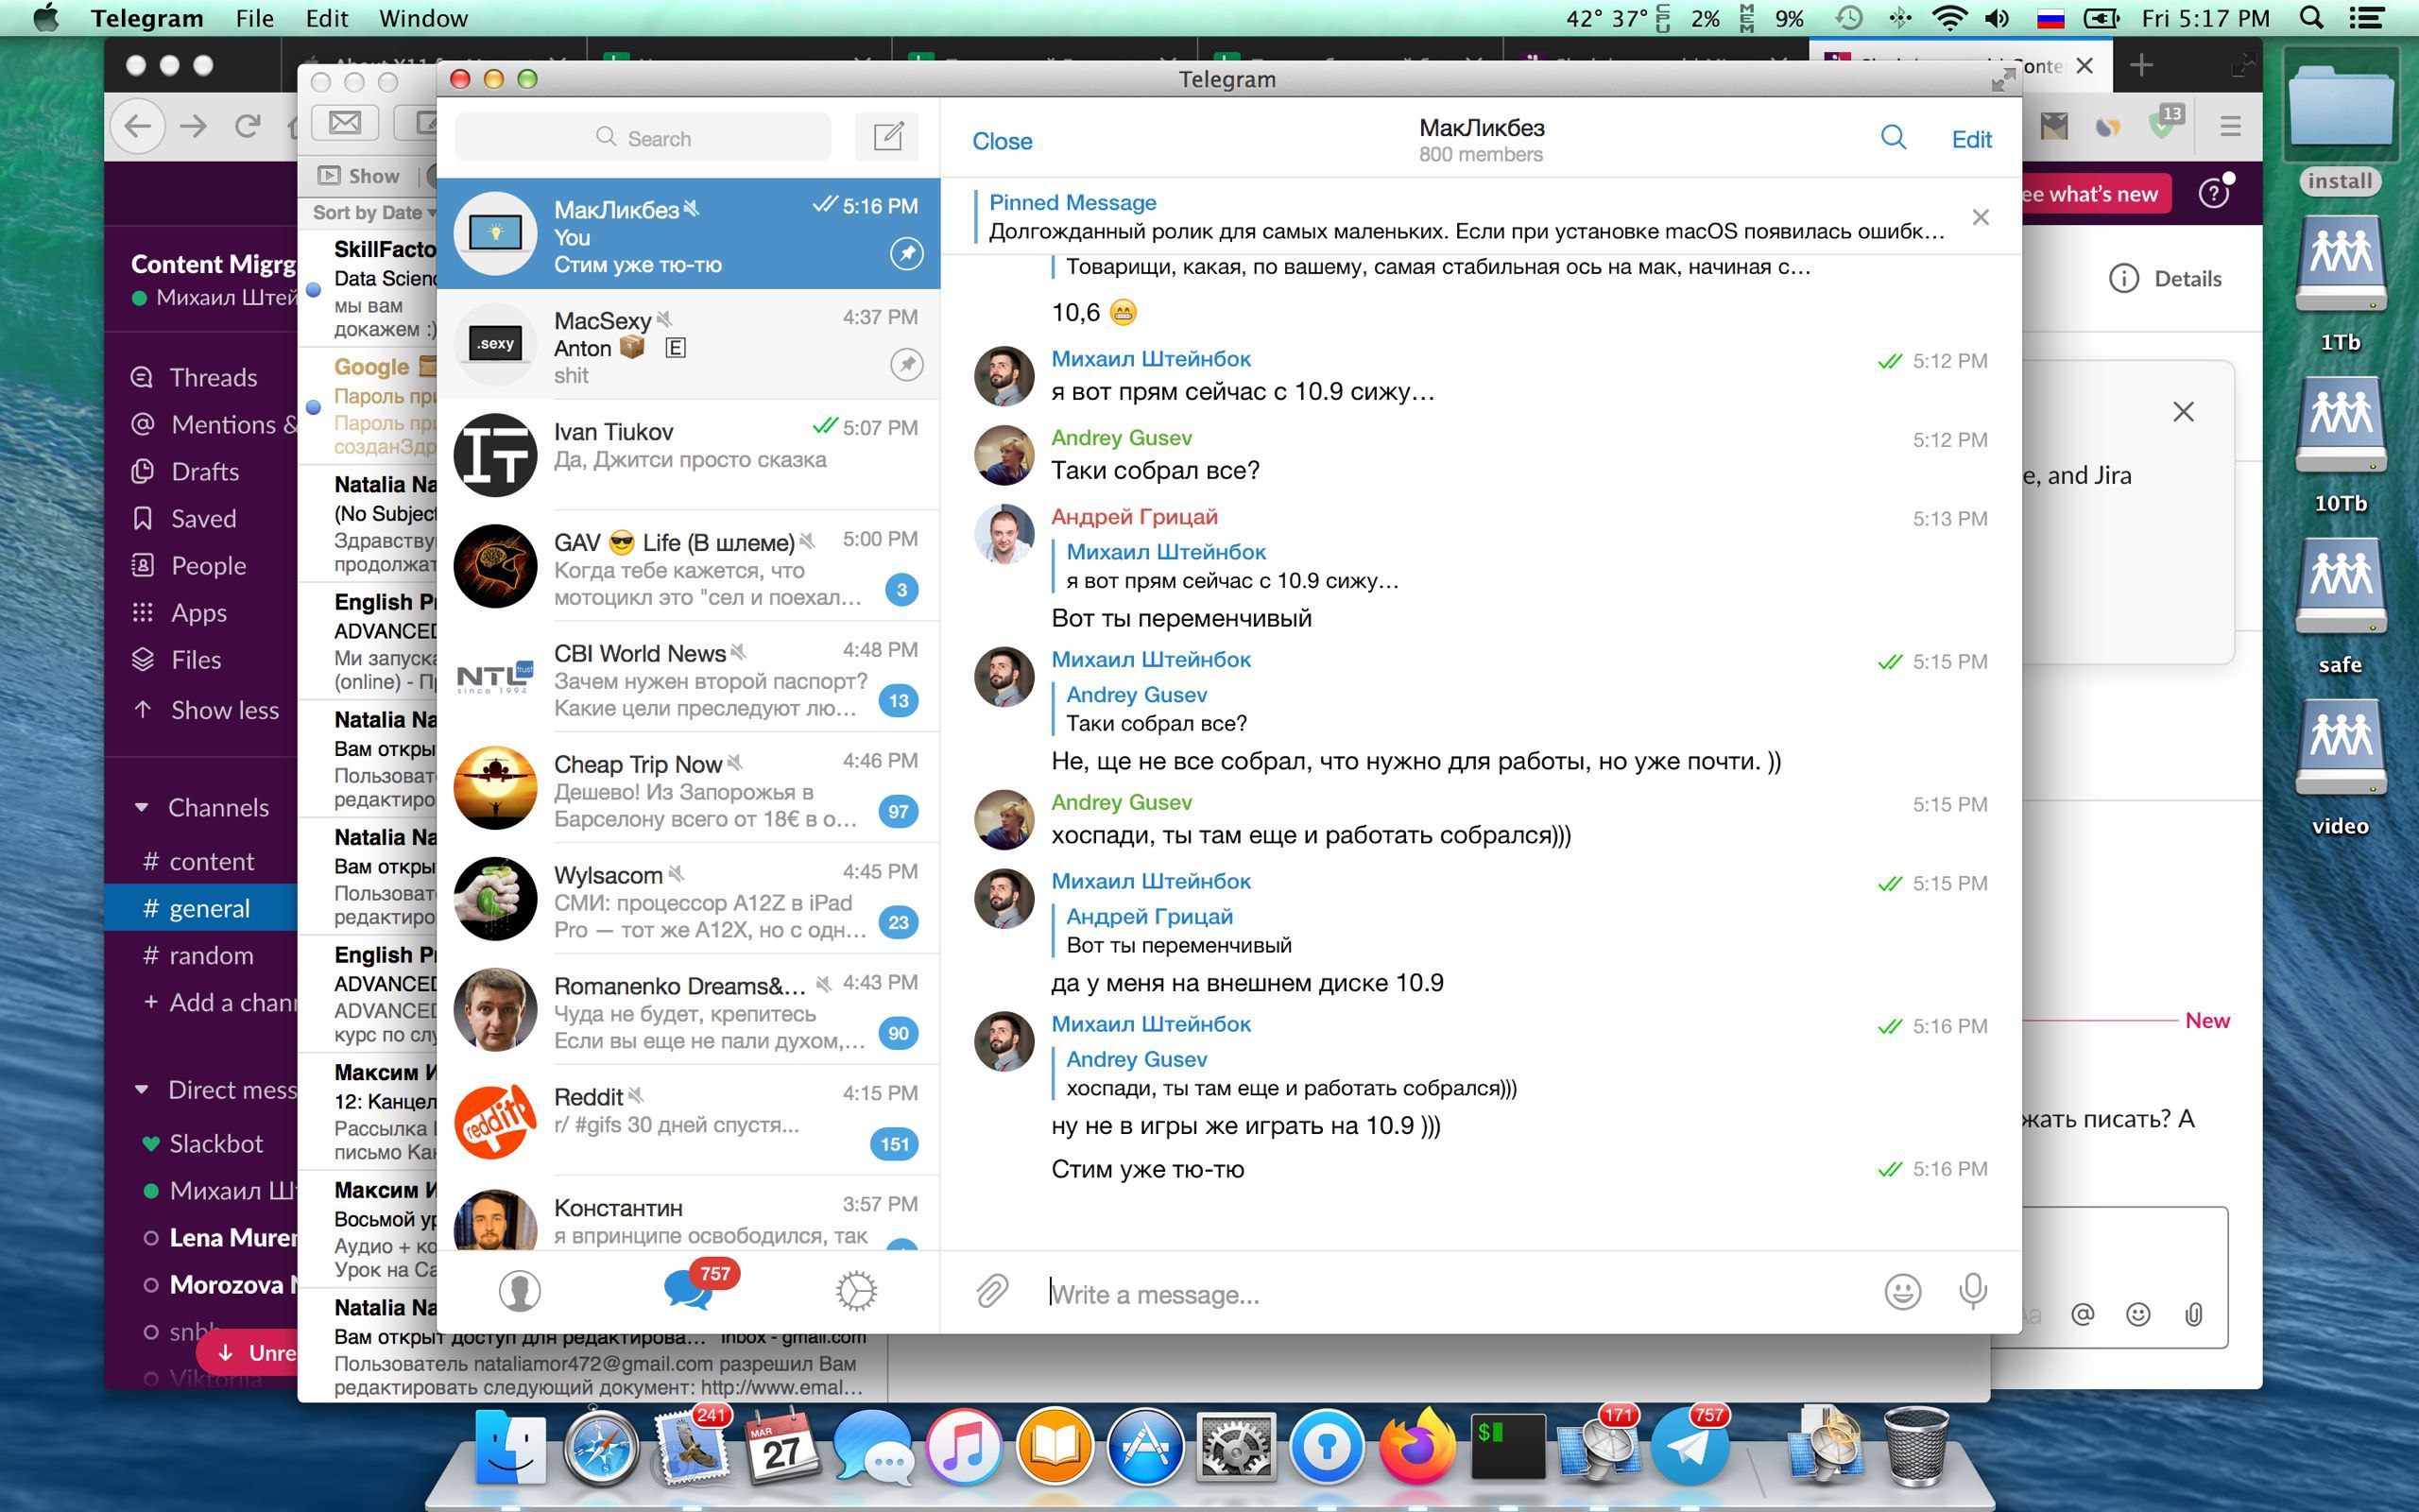Click the Telegram Search field
2419x1512 pixels.
click(x=643, y=137)
